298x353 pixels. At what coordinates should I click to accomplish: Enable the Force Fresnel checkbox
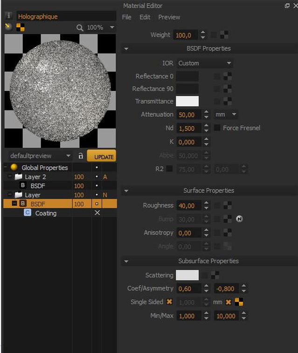pyautogui.click(x=217, y=128)
